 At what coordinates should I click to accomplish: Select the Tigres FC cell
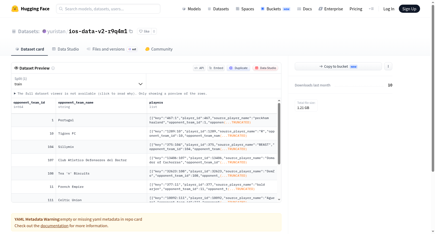click(x=101, y=133)
